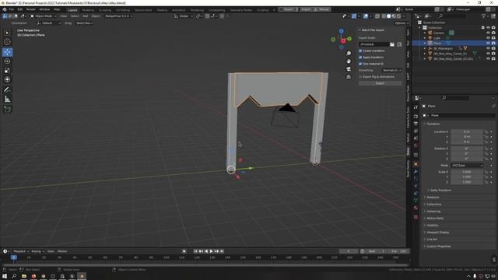Click the current frame marker in timeline
Screen dimensions: 498x280
(14, 257)
